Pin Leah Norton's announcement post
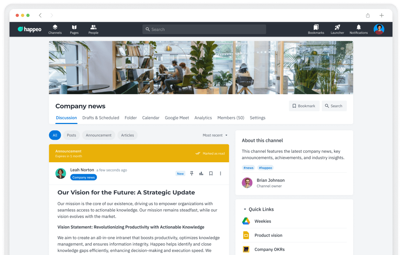The height and width of the screenshot is (255, 402). pos(192,174)
